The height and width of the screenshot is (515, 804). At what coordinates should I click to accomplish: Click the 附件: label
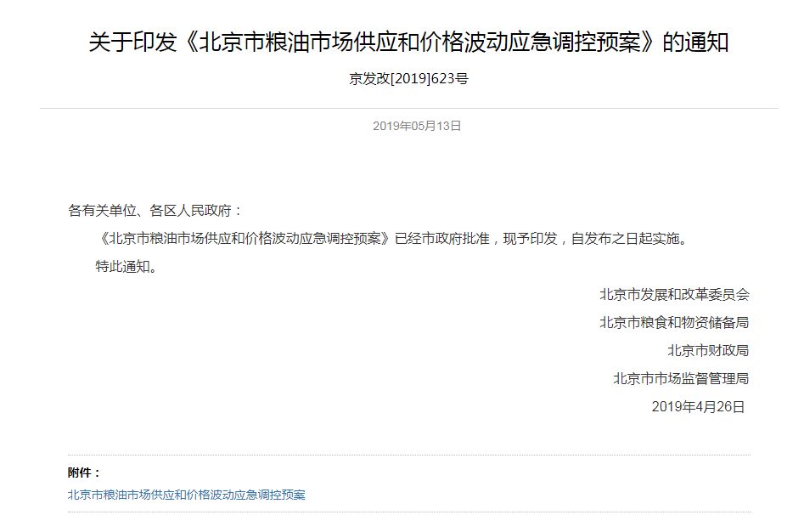pos(84,473)
